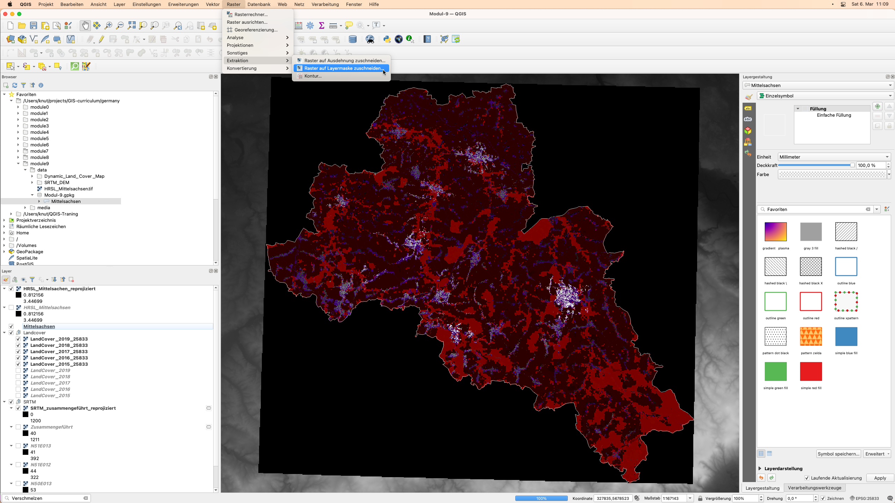Click the Zoom In magnifier tool

click(108, 25)
